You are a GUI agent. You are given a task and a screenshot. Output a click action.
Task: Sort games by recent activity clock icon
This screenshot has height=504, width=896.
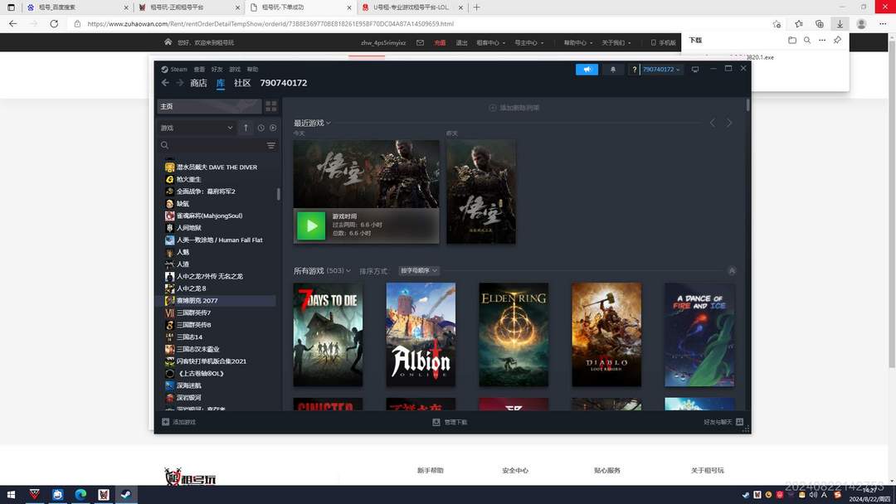(261, 128)
